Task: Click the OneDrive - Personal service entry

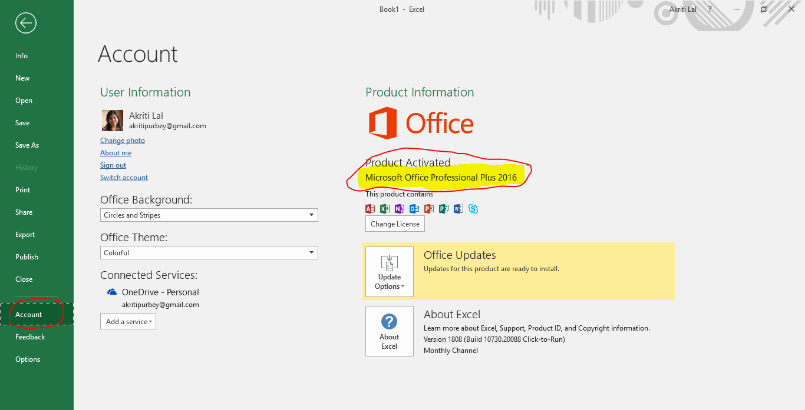Action: tap(160, 292)
